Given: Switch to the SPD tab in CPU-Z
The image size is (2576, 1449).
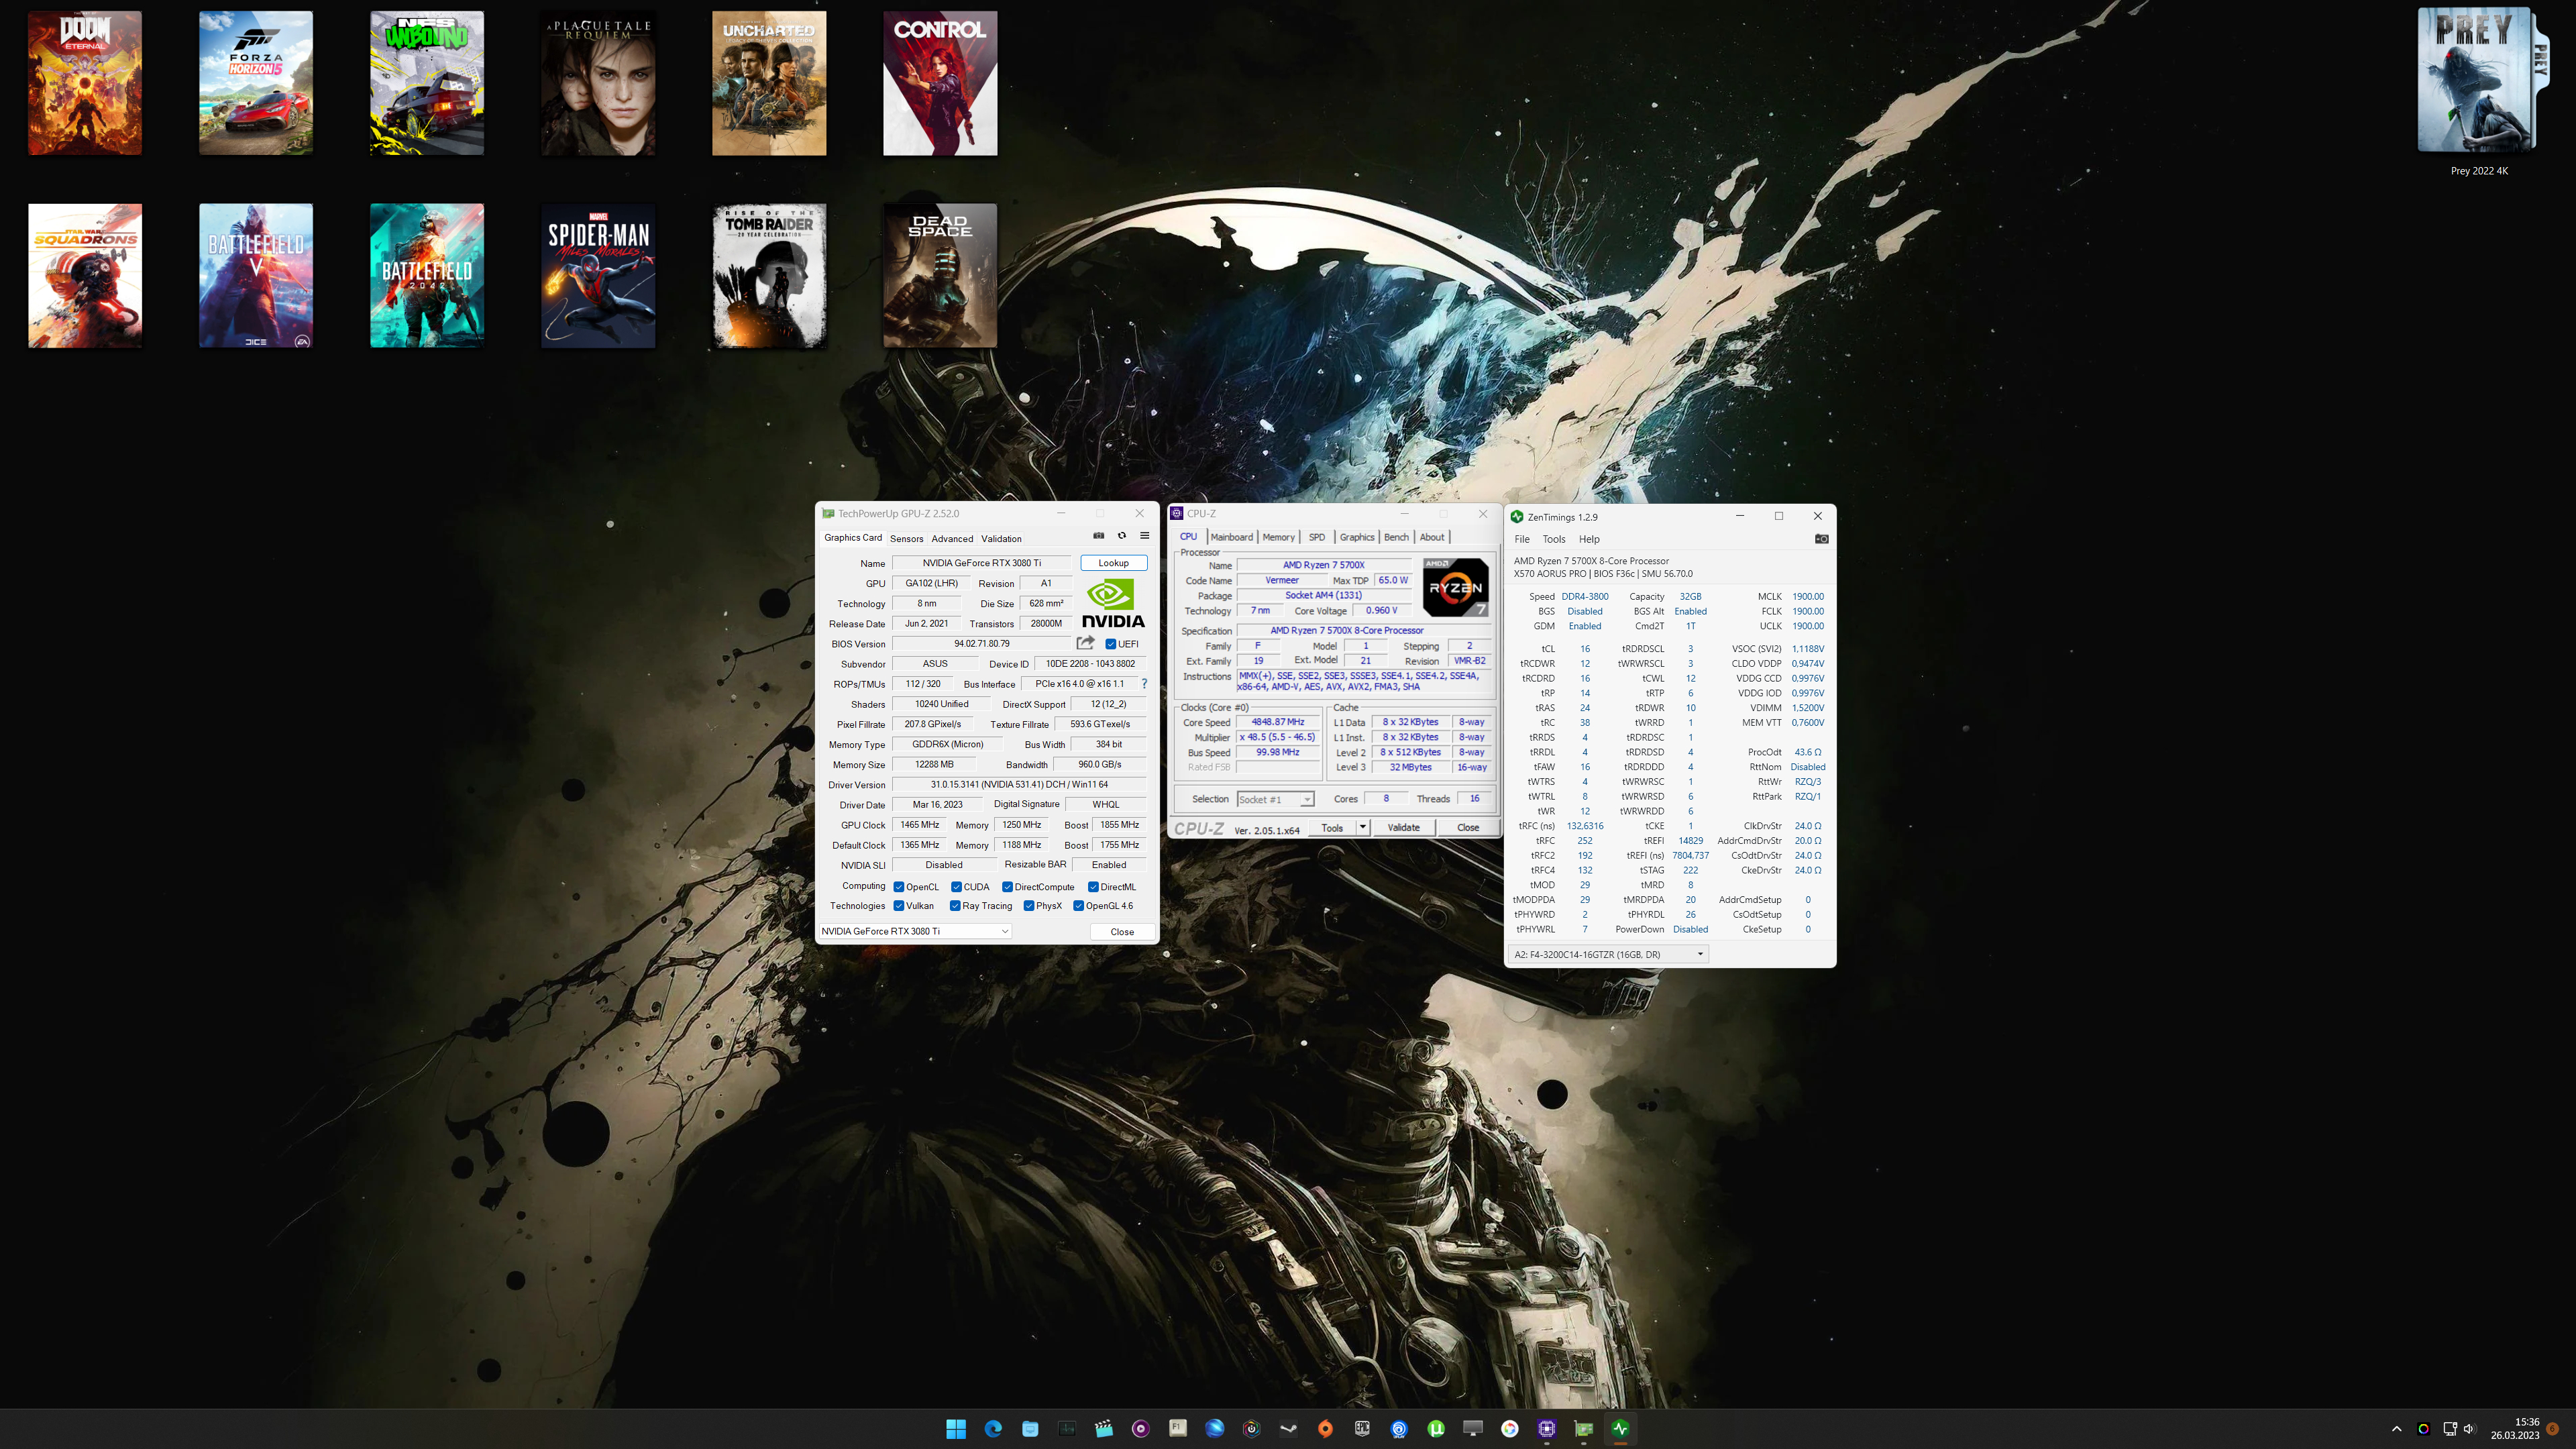Looking at the screenshot, I should pyautogui.click(x=1317, y=537).
